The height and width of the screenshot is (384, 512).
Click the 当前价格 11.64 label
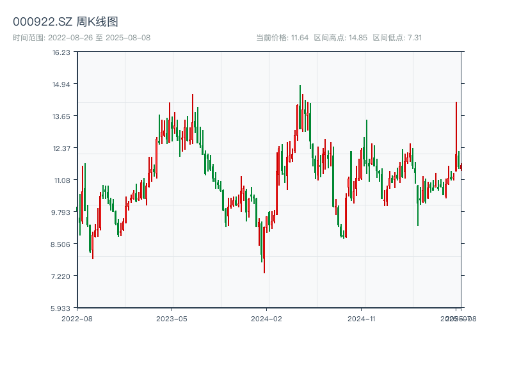282,38
